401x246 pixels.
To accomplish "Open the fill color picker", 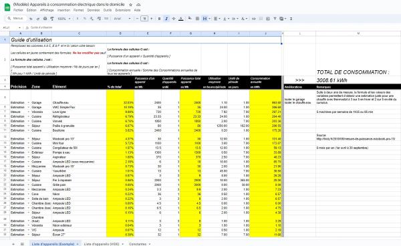I will pos(190,19).
